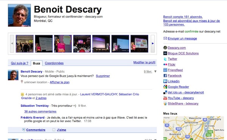Open sixth photo thumbnail of blue screen stage
The height and width of the screenshot is (140, 227).
(x=120, y=44)
